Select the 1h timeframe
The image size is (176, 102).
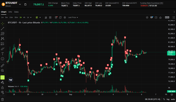(21, 17)
